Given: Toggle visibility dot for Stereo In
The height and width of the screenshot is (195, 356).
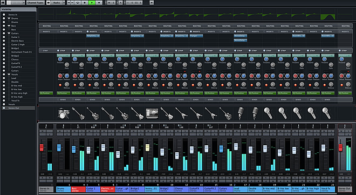Looking at the screenshot, I should coord(4,15).
